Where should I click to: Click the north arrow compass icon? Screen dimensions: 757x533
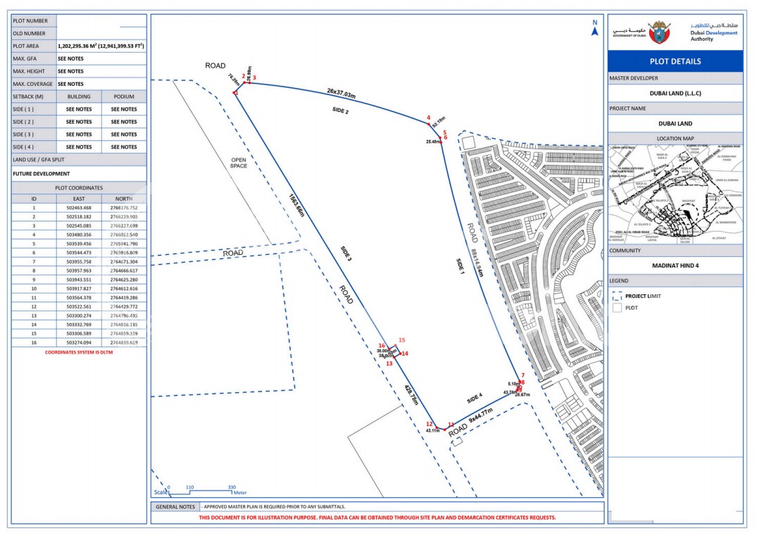coord(595,28)
